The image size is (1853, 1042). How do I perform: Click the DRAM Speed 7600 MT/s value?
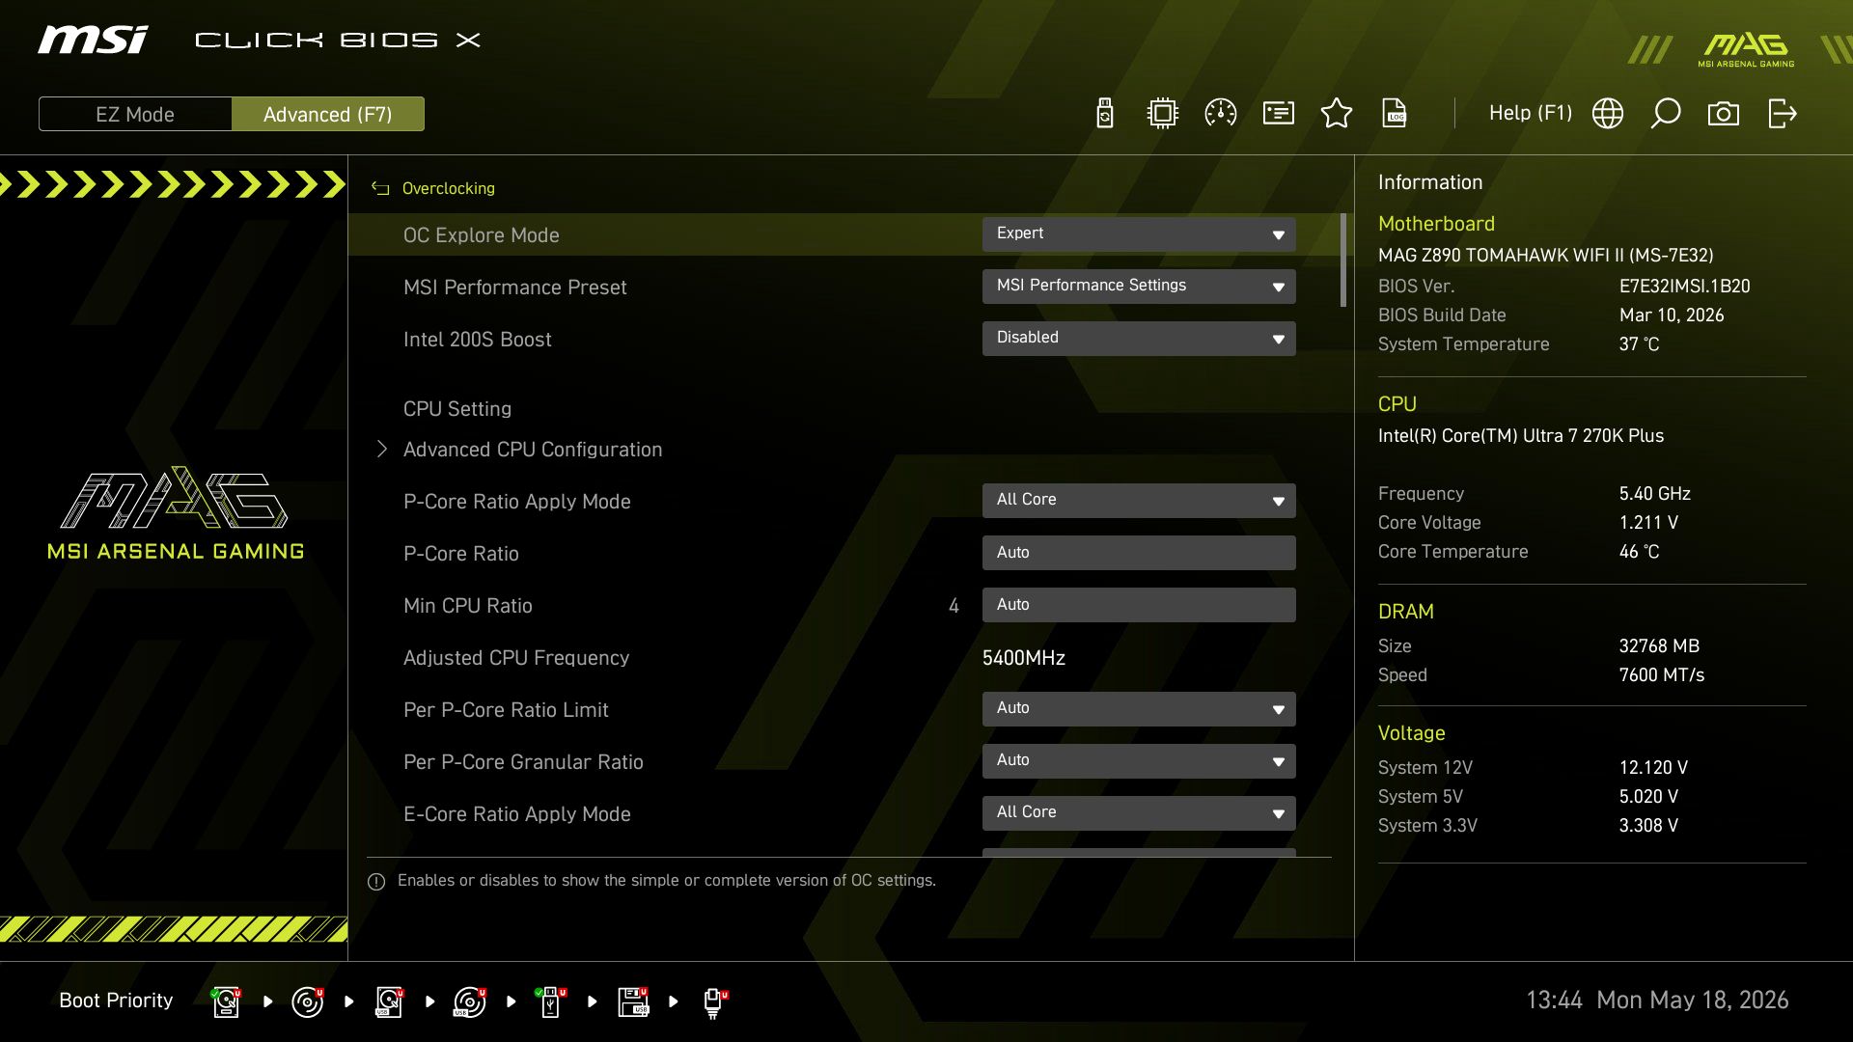pos(1661,675)
